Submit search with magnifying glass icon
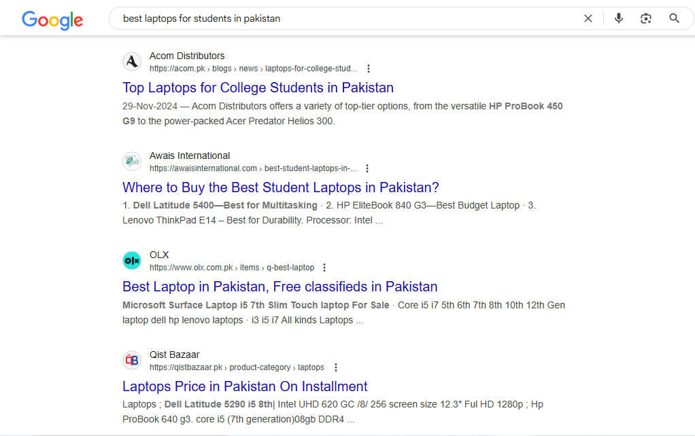This screenshot has height=436, width=695. point(674,18)
